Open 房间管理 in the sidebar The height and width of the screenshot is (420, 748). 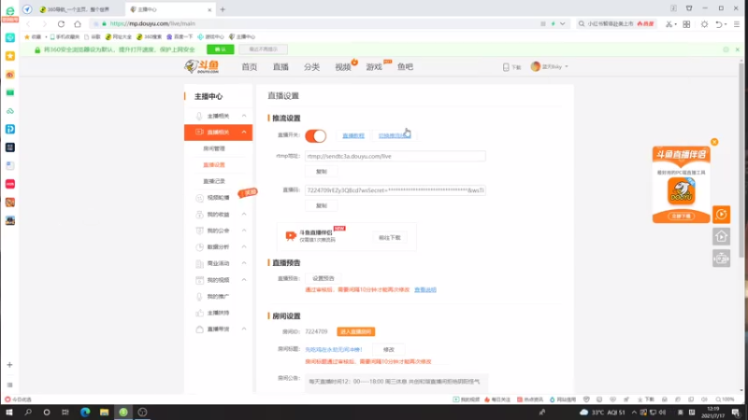point(214,148)
